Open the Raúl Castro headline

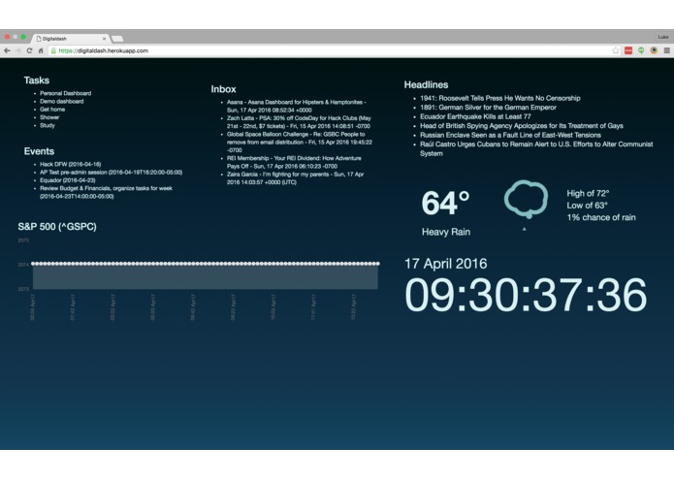536,148
